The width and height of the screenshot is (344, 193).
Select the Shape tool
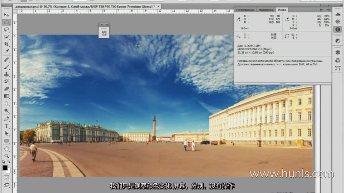tap(6, 141)
